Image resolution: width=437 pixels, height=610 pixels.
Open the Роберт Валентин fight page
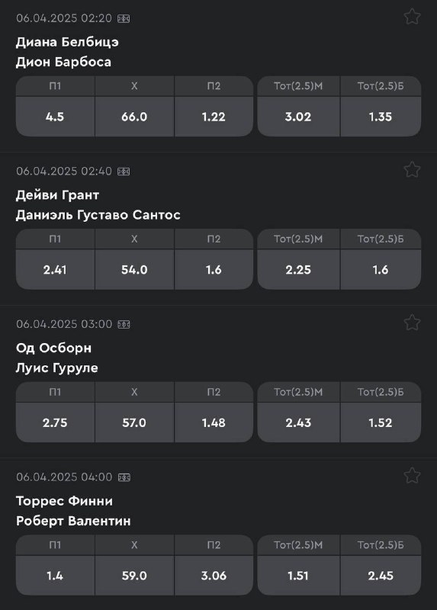pyautogui.click(x=73, y=521)
